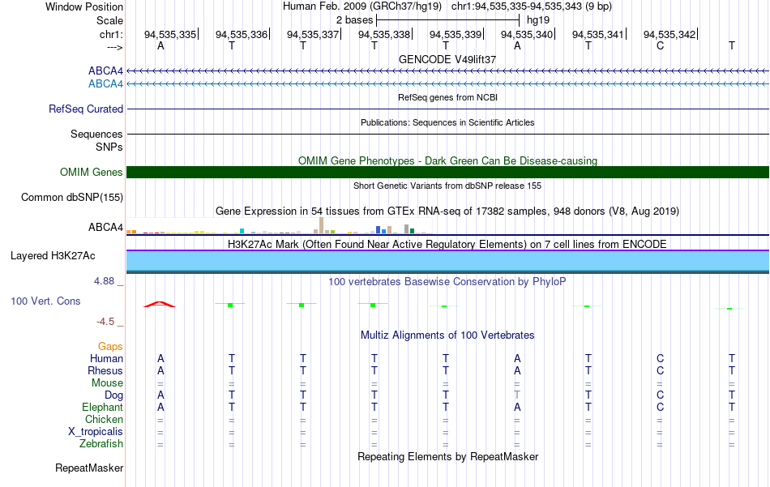Open the Layered H3K27Ac track label
The image size is (770, 487).
tap(53, 256)
